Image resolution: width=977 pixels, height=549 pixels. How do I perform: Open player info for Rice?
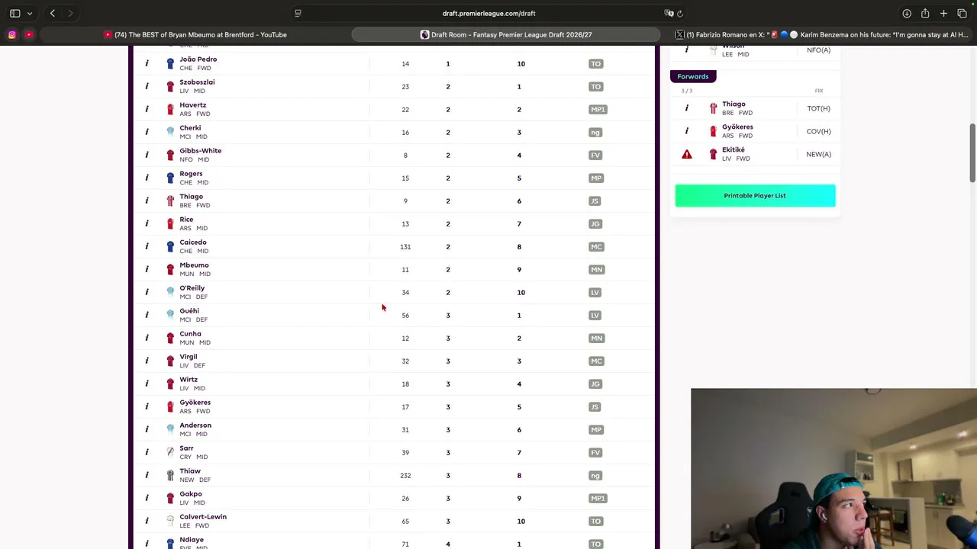pyautogui.click(x=147, y=223)
